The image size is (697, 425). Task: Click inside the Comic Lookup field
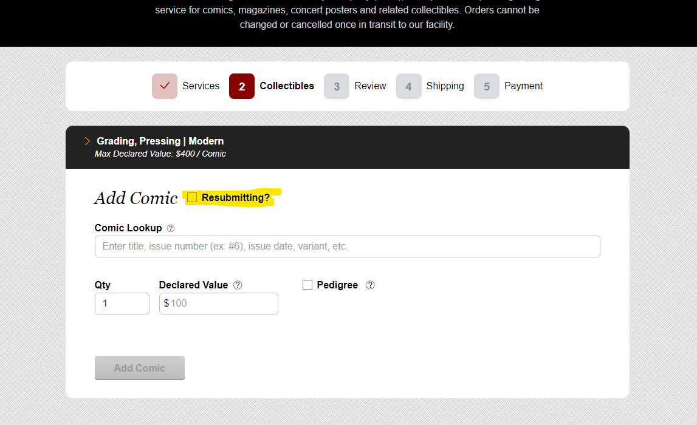click(347, 246)
